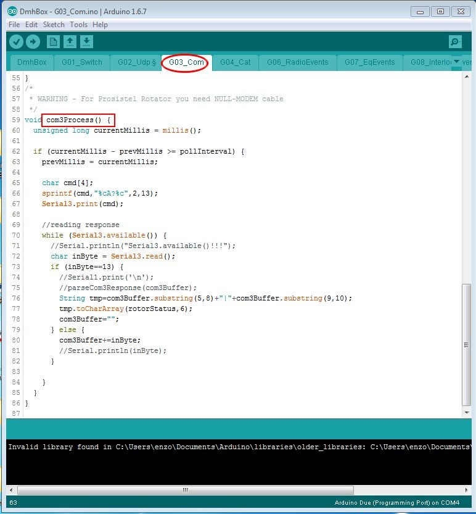
Task: Click the console scroll left arrow
Action: [x=11, y=490]
